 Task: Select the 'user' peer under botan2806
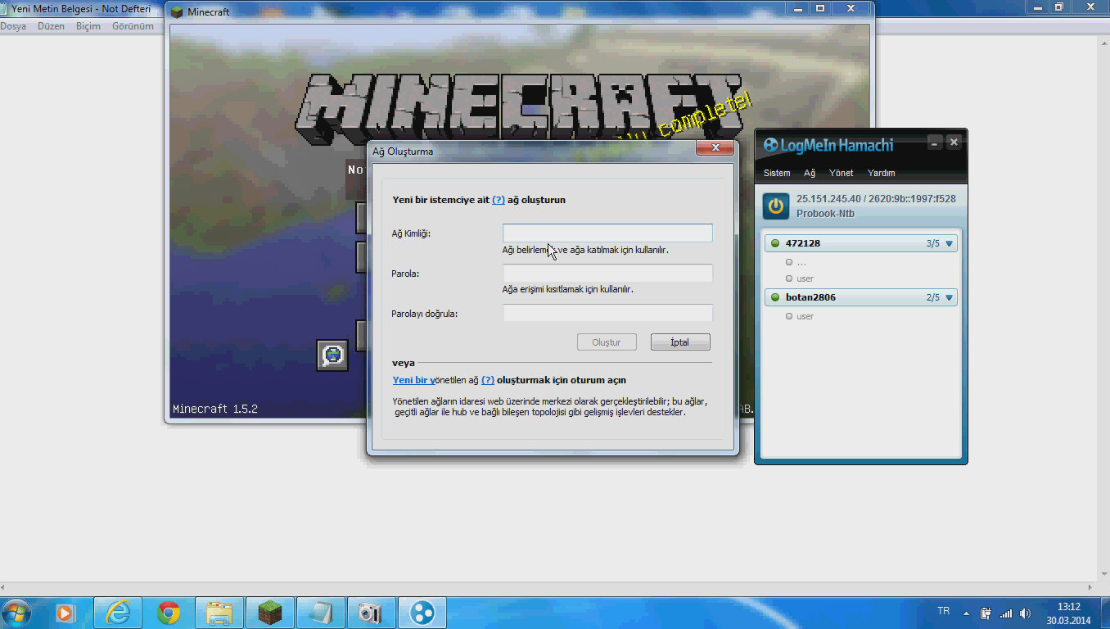[805, 316]
